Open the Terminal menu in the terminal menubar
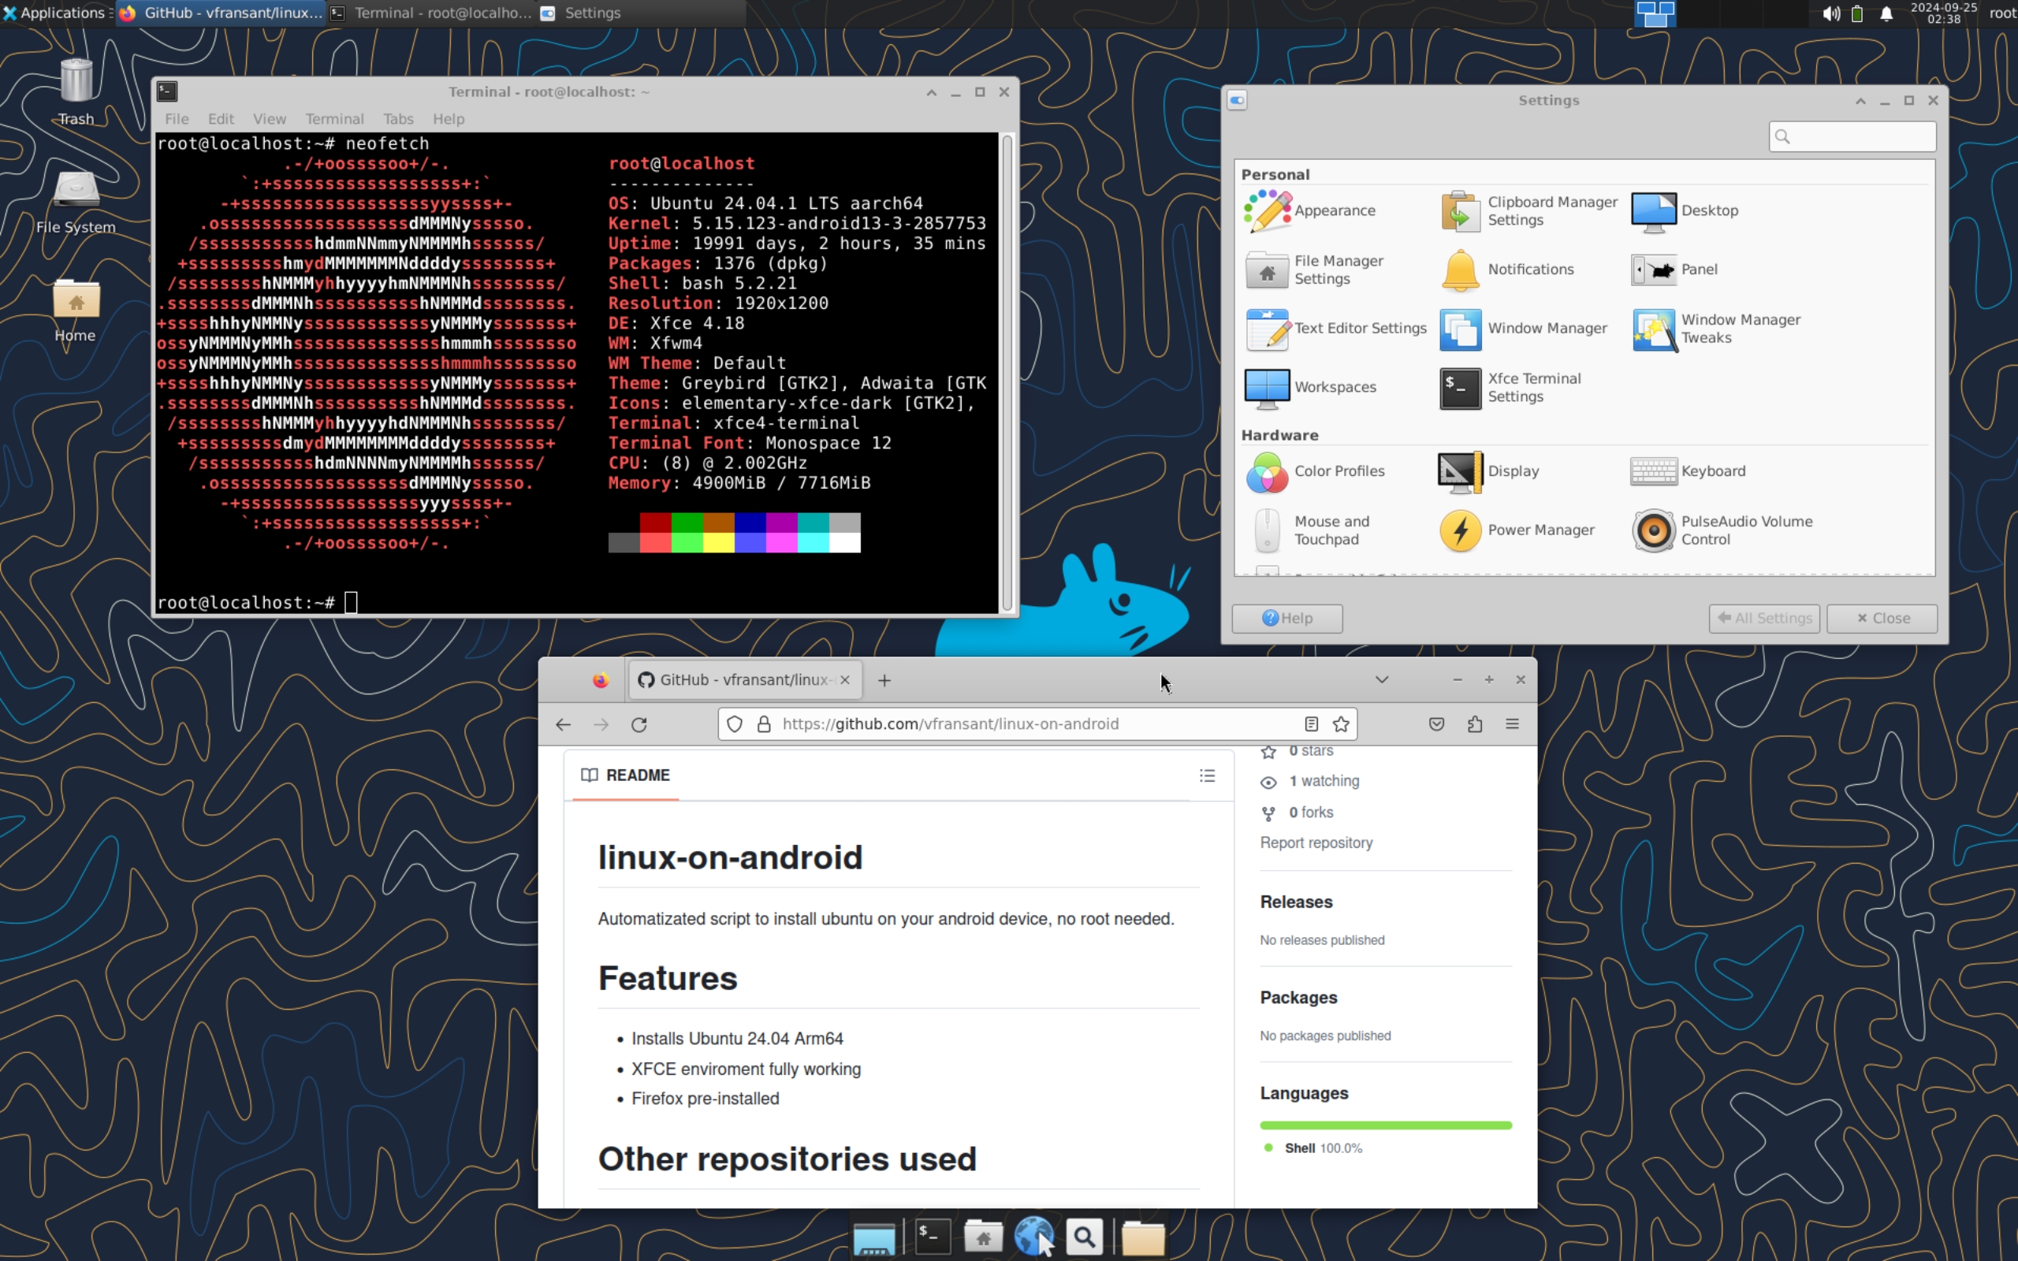Image resolution: width=2018 pixels, height=1261 pixels. [x=333, y=118]
